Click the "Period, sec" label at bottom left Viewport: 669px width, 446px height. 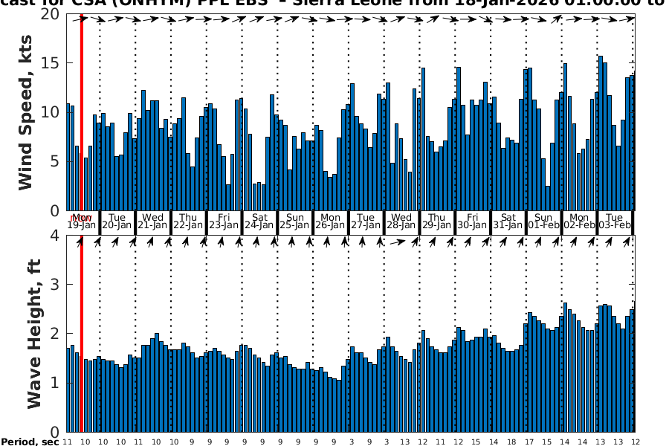coord(30,442)
